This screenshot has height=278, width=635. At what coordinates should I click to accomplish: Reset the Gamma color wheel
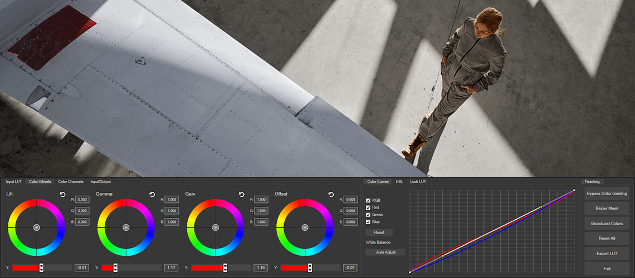coord(152,194)
